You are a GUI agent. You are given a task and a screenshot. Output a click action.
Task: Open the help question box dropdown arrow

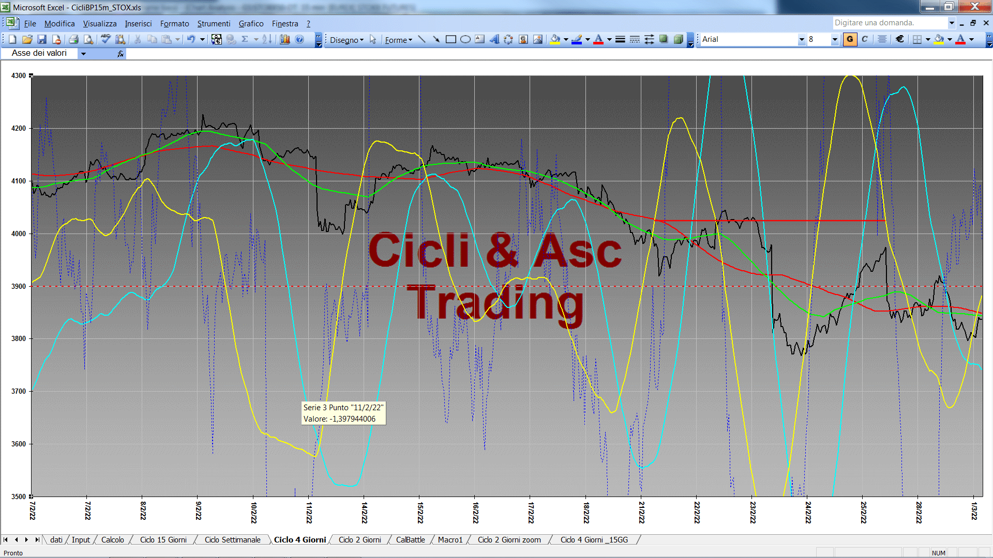[952, 23]
